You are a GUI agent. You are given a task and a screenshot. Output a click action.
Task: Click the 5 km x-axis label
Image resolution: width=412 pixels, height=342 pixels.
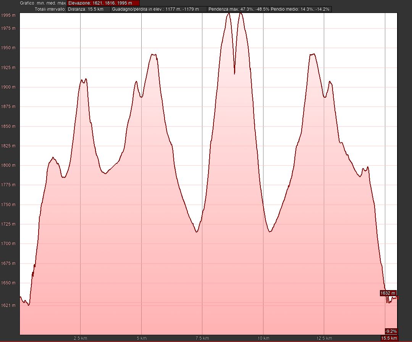141,338
